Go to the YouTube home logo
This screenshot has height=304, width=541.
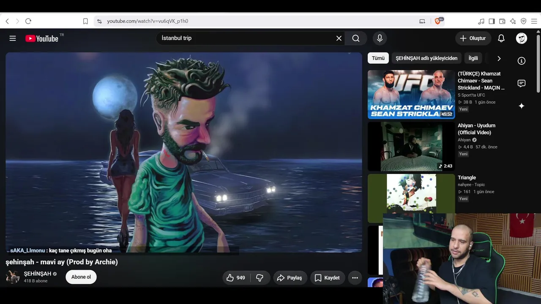click(41, 38)
